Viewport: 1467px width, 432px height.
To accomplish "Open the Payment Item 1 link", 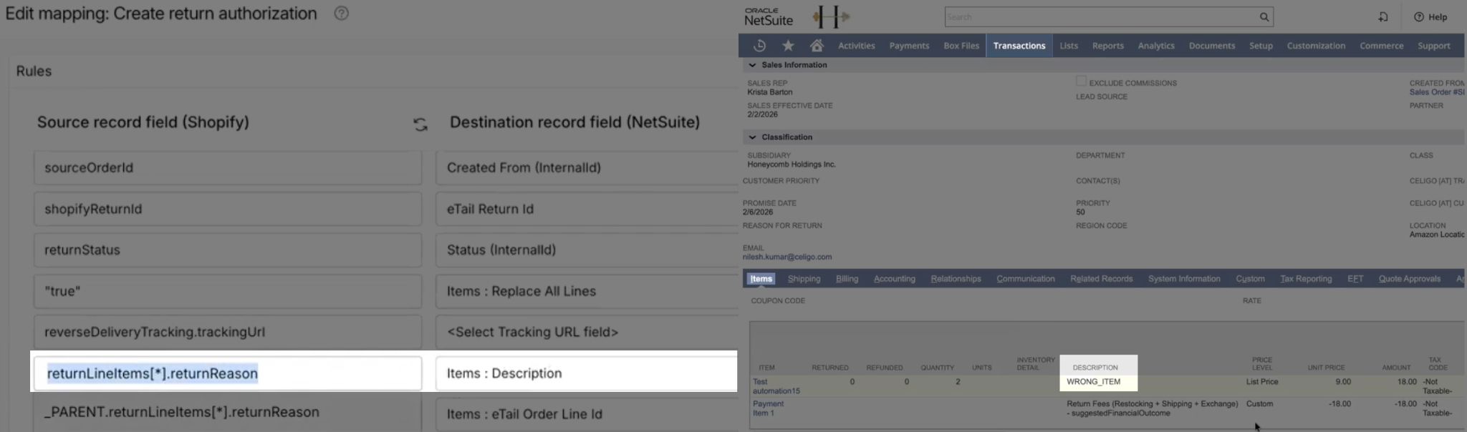I will tap(768, 408).
